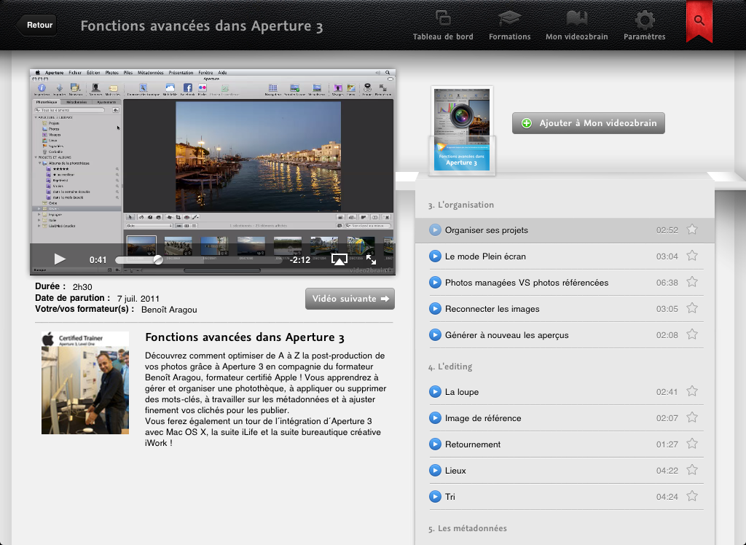Click the 5. Les métadonnées section header
The image size is (746, 545).
coord(467,529)
